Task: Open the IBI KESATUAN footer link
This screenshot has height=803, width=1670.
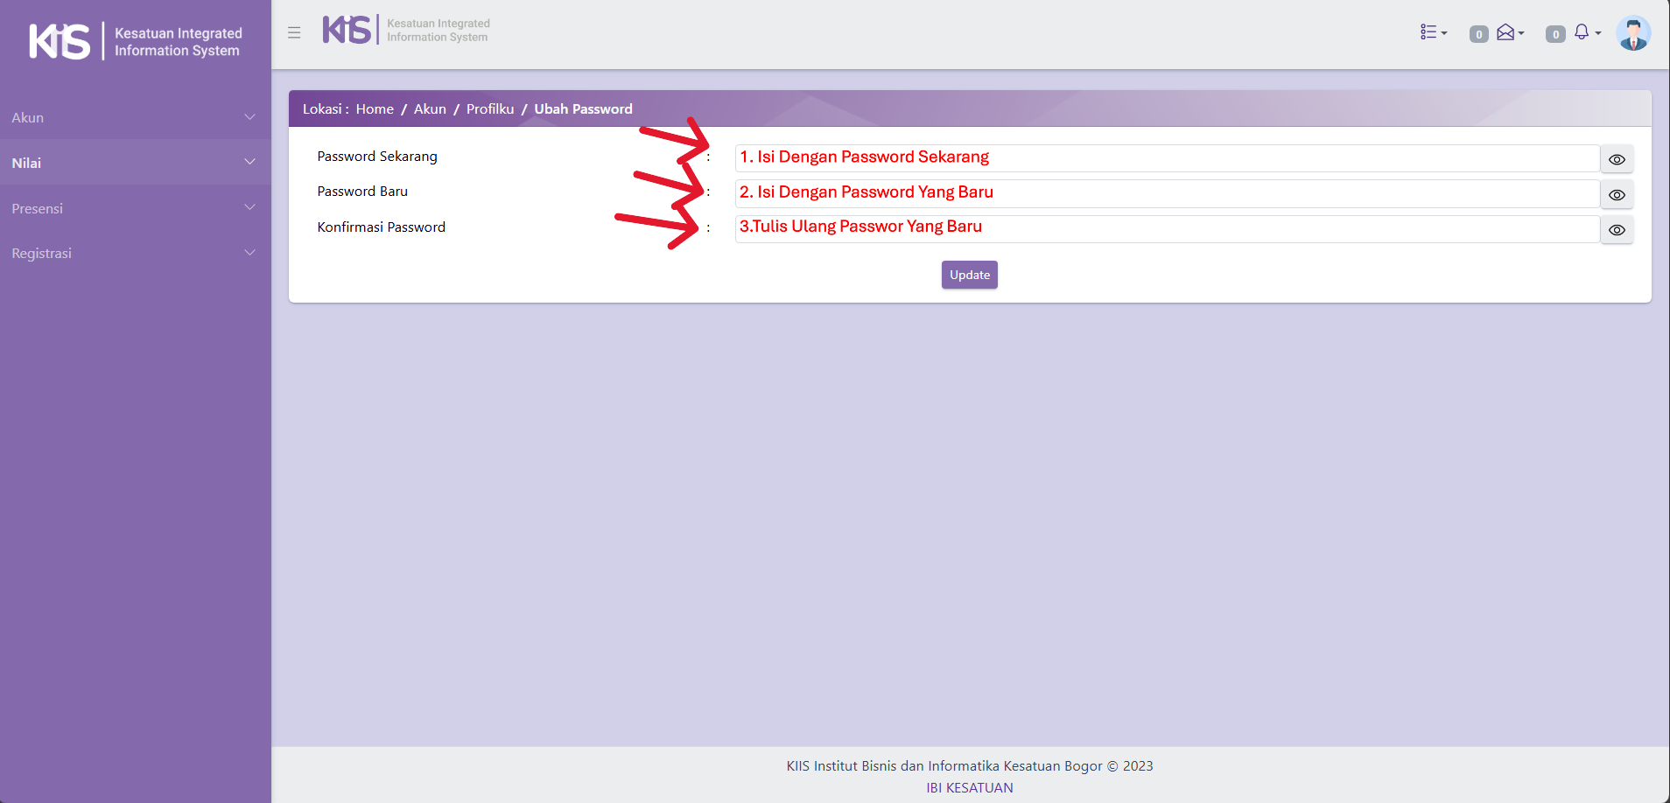Action: (x=969, y=787)
